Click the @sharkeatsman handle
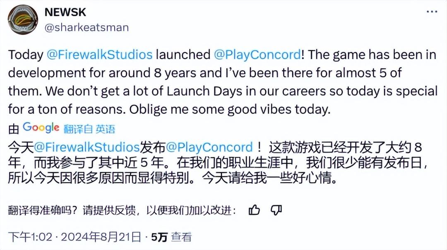 pyautogui.click(x=86, y=27)
